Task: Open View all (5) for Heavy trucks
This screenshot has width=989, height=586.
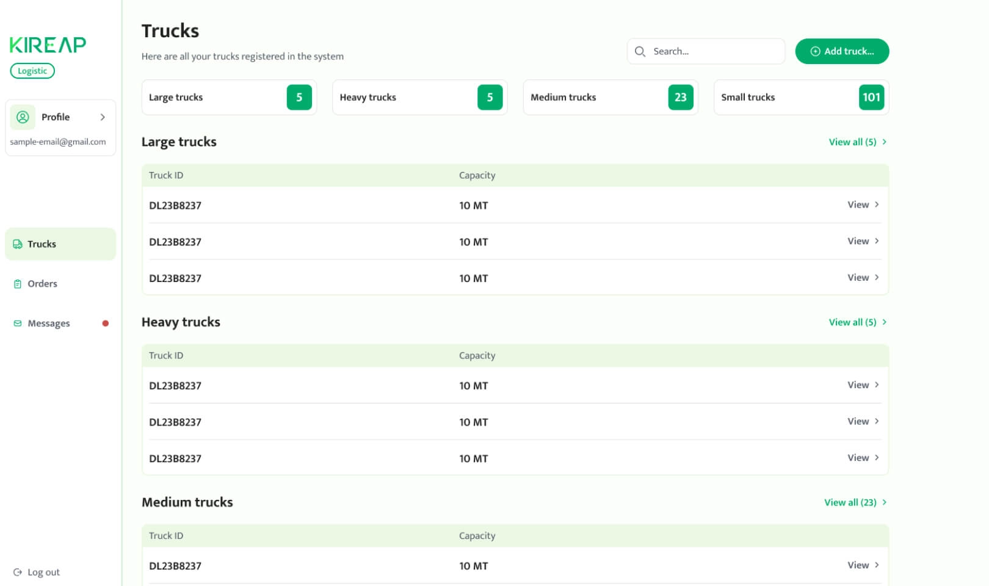Action: pyautogui.click(x=857, y=322)
